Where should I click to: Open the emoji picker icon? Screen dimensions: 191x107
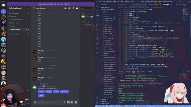[x=76, y=103]
